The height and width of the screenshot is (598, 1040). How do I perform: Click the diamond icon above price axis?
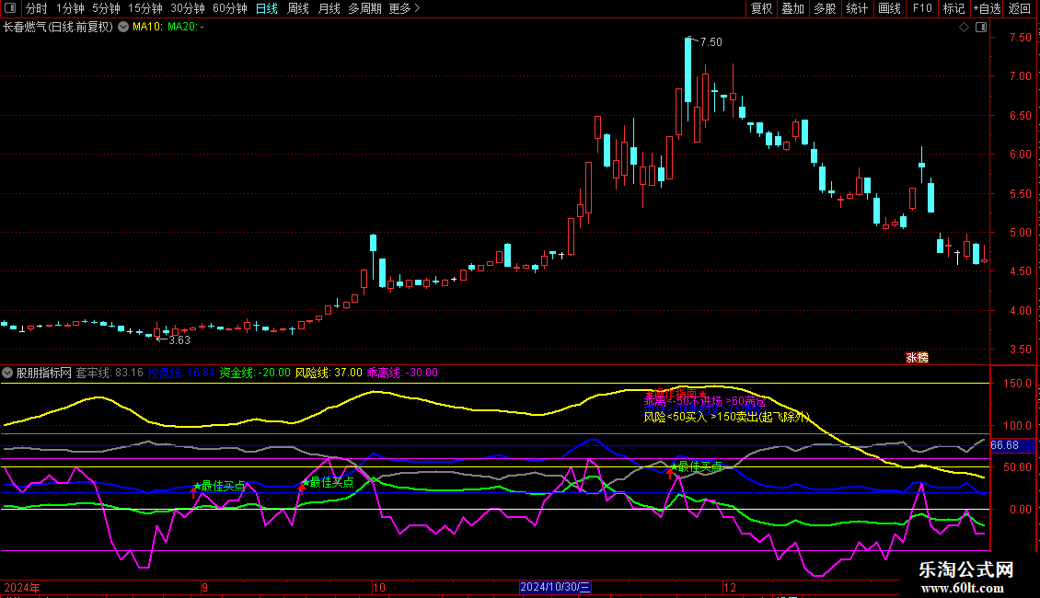[964, 28]
